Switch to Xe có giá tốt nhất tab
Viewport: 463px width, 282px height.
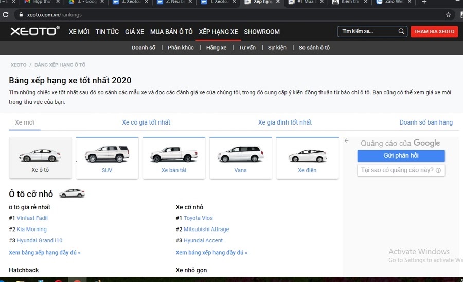click(146, 122)
